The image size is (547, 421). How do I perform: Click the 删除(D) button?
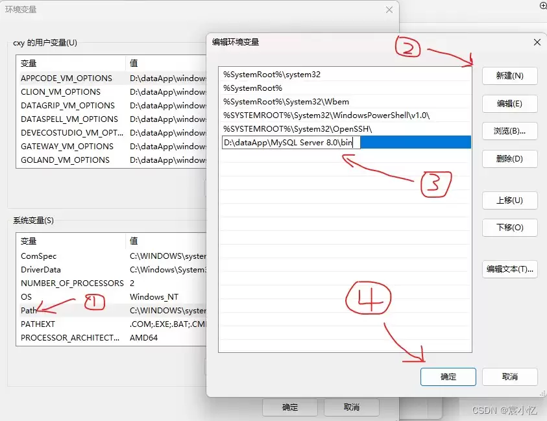[509, 159]
